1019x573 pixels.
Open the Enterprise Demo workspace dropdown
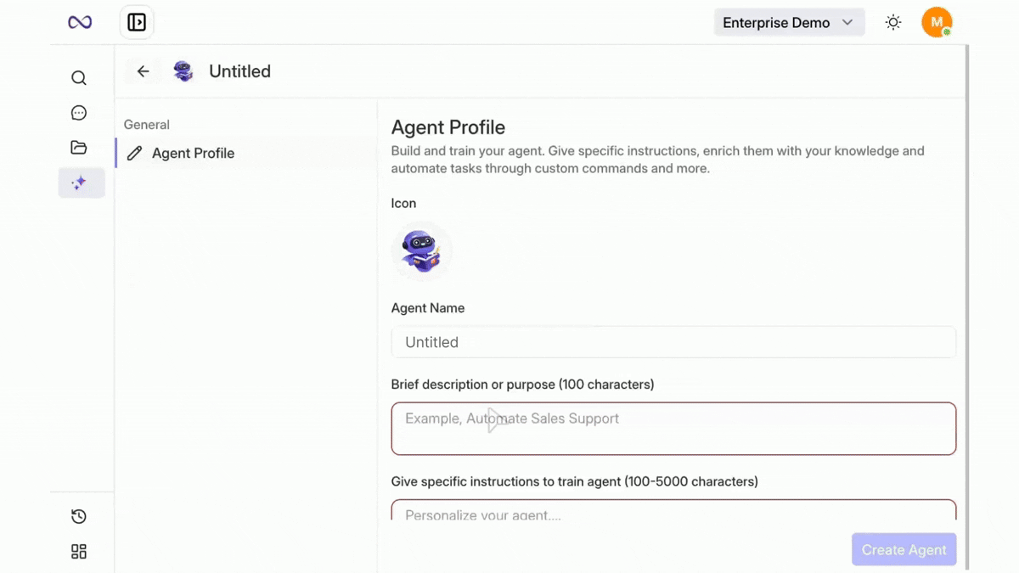[x=776, y=23]
